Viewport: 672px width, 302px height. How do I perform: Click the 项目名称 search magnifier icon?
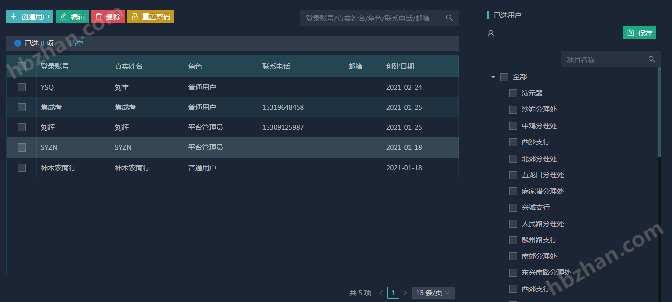coord(652,59)
